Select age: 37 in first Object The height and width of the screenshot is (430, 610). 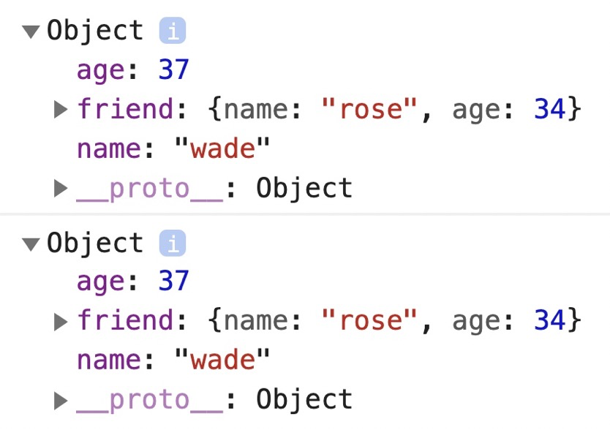tap(133, 70)
